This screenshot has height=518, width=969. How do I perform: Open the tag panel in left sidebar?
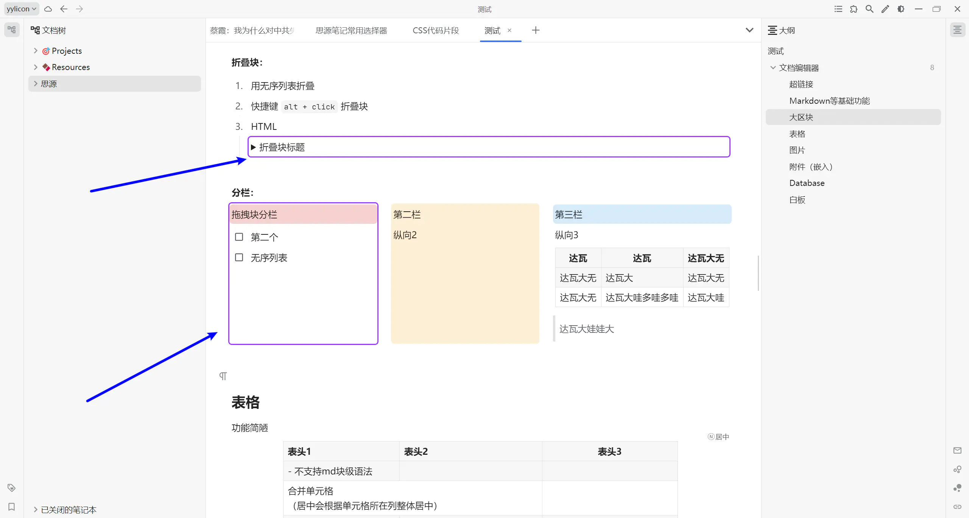point(12,488)
